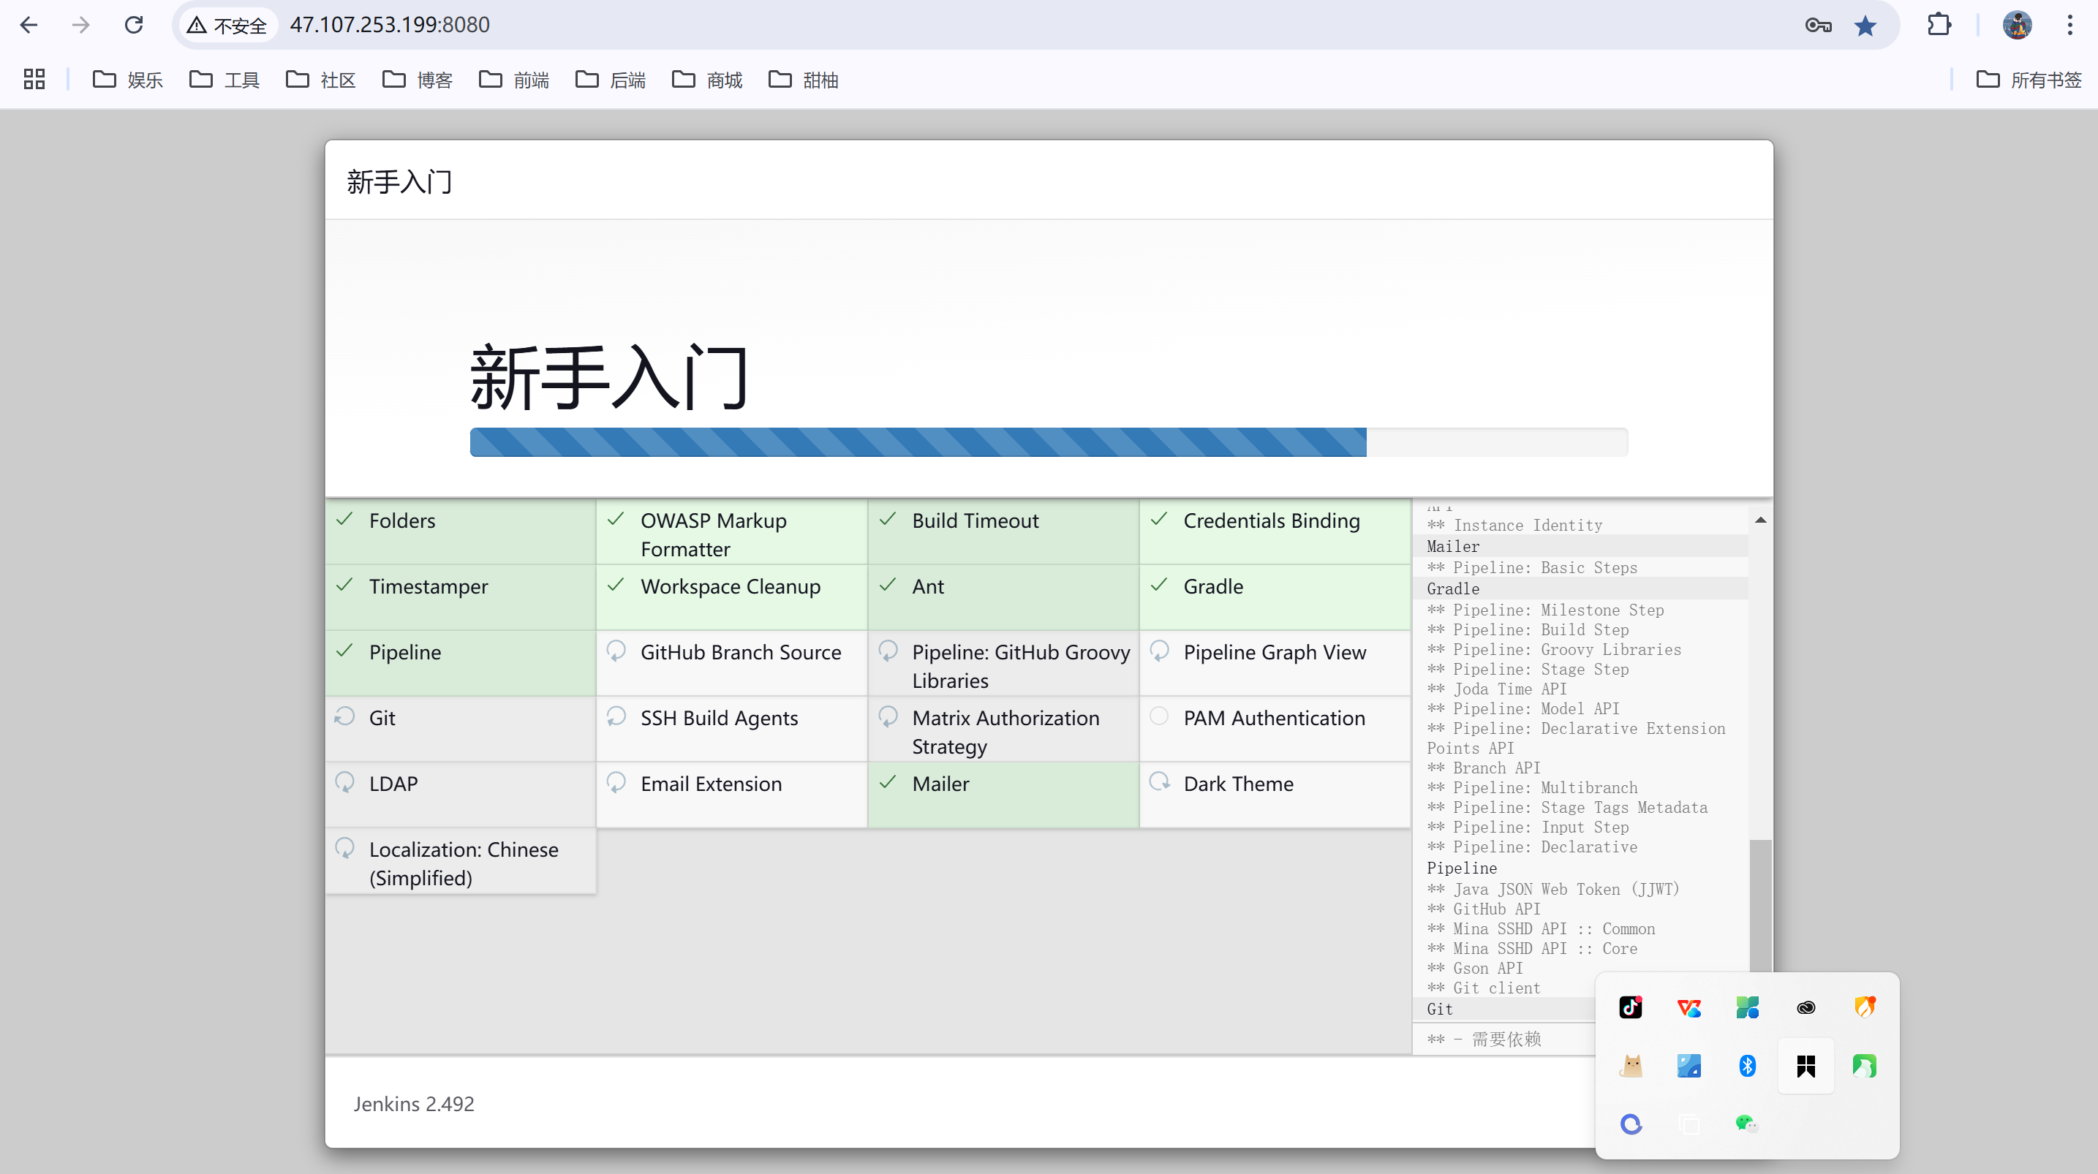
Task: Click the black bookmark-shaped tray icon
Action: [x=1805, y=1066]
